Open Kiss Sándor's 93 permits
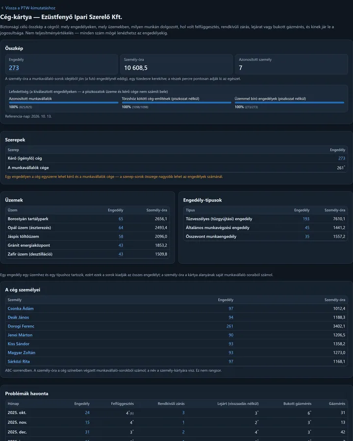 pos(231,344)
